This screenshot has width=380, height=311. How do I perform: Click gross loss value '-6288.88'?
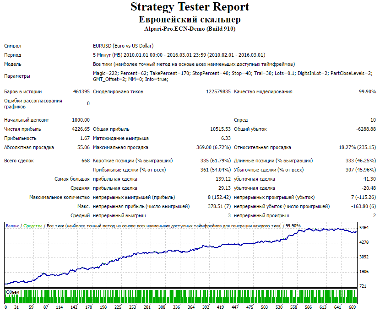pos(366,129)
